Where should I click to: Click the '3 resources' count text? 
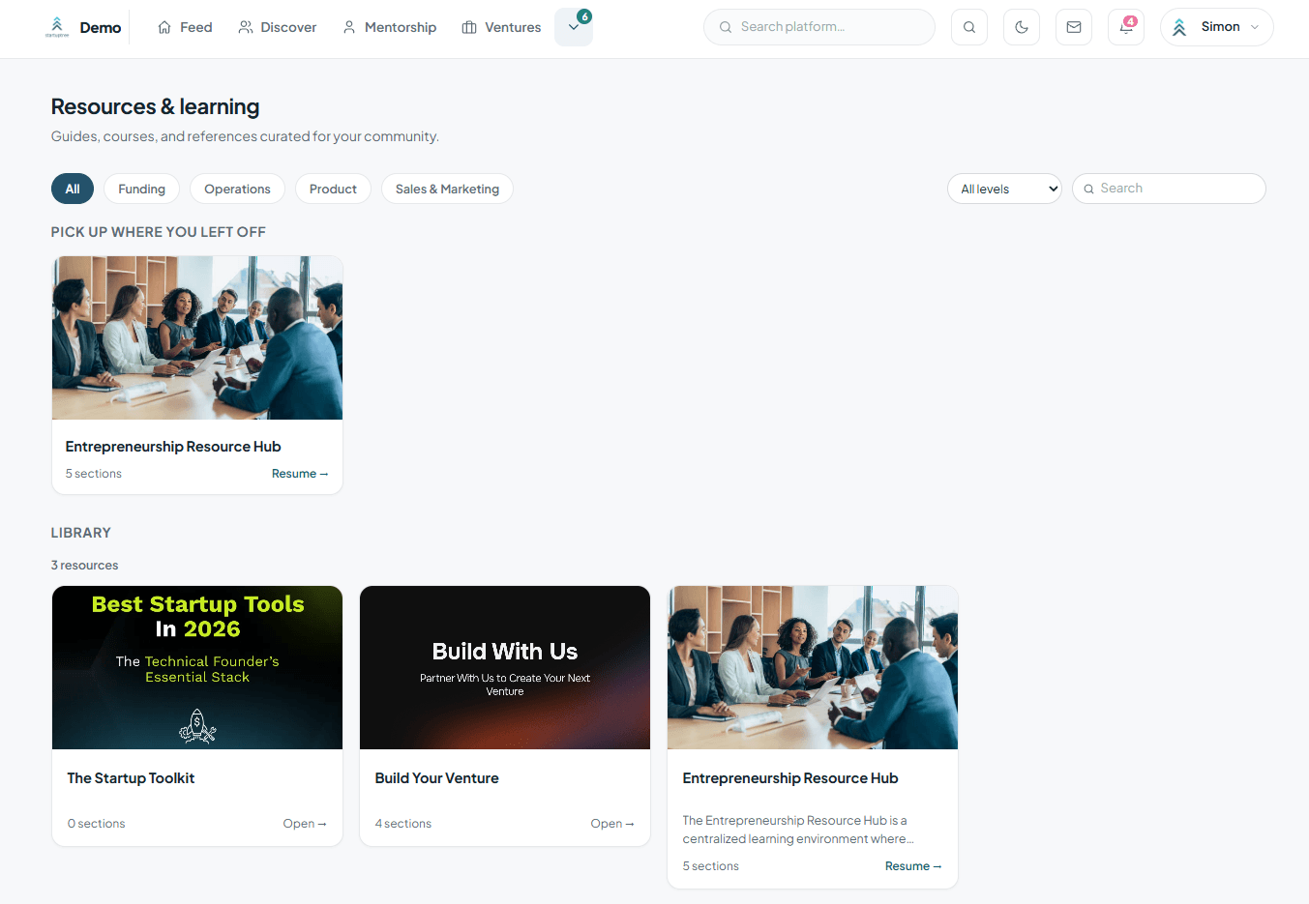pyautogui.click(x=85, y=566)
